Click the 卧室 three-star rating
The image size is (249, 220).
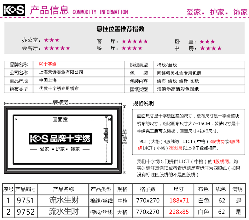pos(207,42)
